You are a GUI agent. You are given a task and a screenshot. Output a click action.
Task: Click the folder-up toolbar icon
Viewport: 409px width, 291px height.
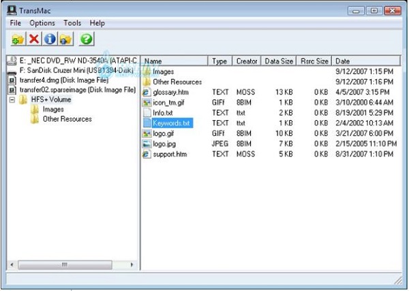click(66, 39)
